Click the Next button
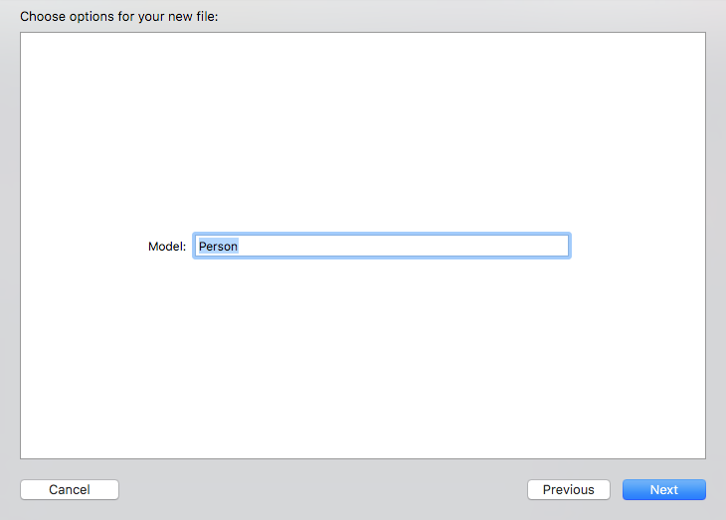The height and width of the screenshot is (520, 726). coord(663,489)
